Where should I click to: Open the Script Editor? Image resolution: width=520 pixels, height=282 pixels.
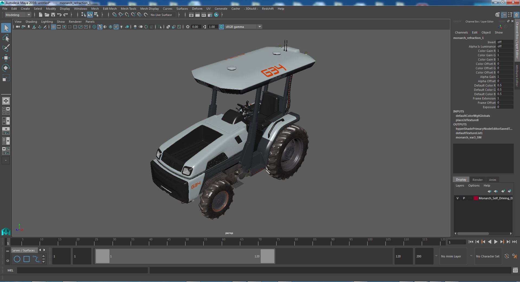point(515,270)
